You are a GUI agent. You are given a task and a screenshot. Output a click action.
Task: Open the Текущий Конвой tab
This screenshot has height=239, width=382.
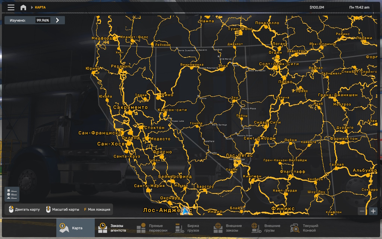tap(305, 228)
